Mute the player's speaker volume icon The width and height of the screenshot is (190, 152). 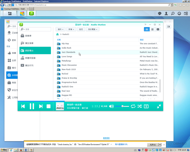pos(111,106)
